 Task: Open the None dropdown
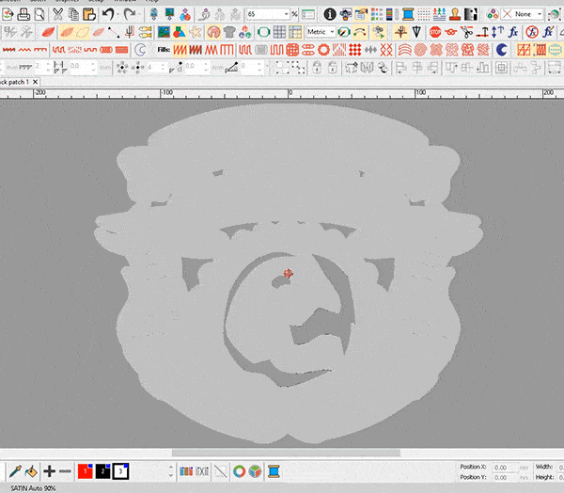[540, 14]
